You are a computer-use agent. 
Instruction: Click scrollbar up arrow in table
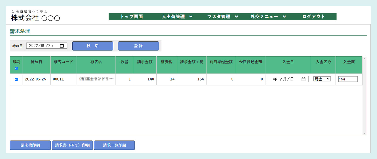click(x=365, y=59)
